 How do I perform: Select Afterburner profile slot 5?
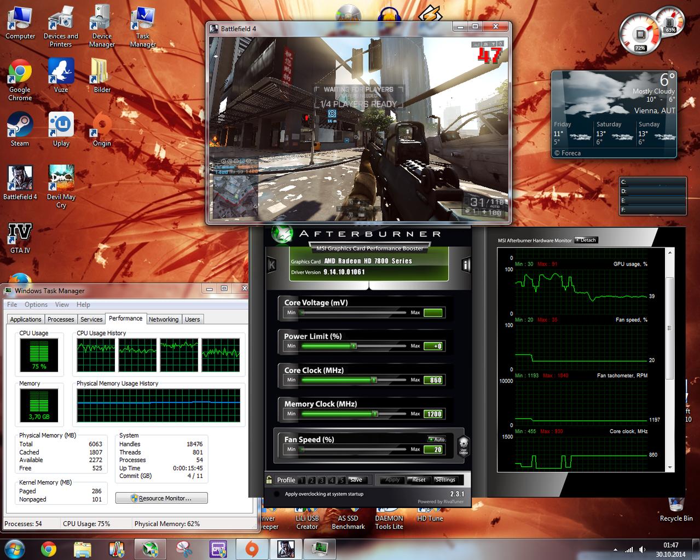click(x=342, y=480)
